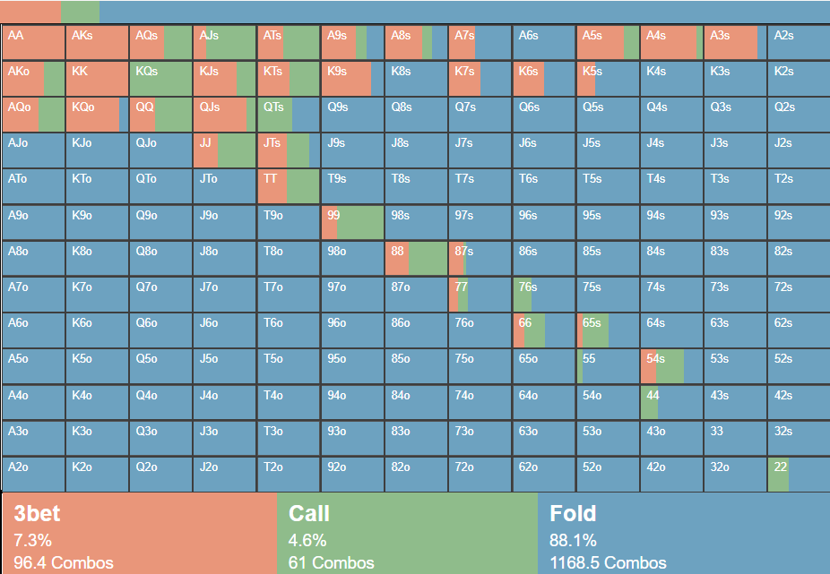Click the Call legend panel

tap(408, 534)
